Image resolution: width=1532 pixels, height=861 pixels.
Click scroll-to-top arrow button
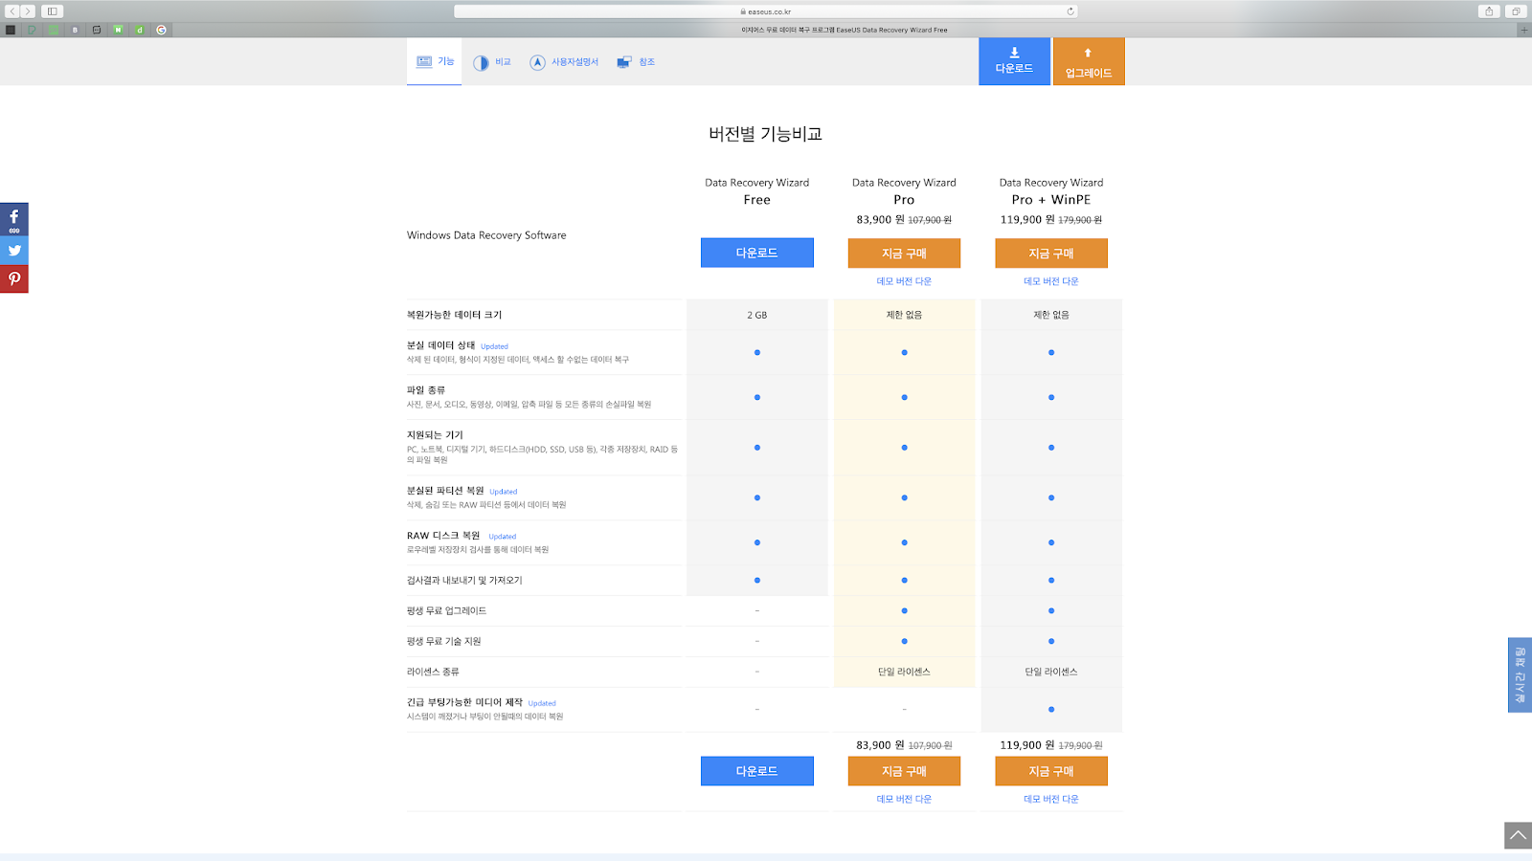pyautogui.click(x=1518, y=835)
